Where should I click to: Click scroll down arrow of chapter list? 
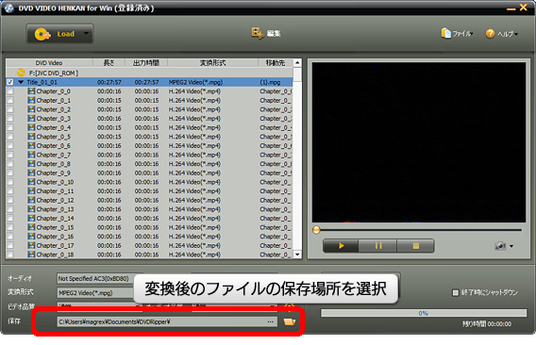297,255
